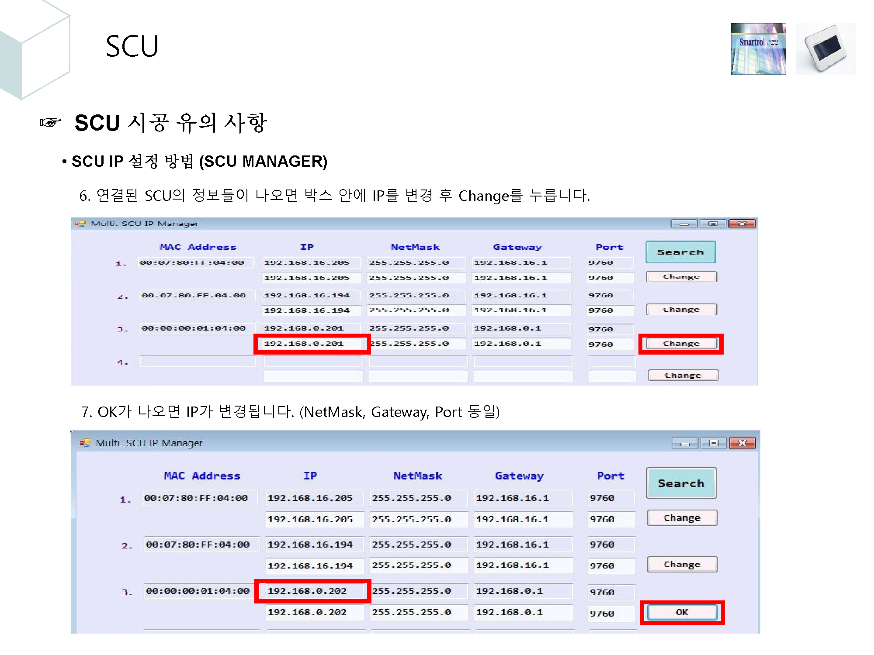This screenshot has height=655, width=874.
Task: Click the cube graphic in top left corner
Action: pos(35,48)
